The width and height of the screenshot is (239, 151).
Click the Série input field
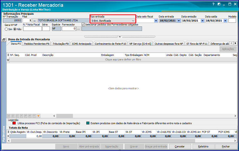click(x=46, y=28)
